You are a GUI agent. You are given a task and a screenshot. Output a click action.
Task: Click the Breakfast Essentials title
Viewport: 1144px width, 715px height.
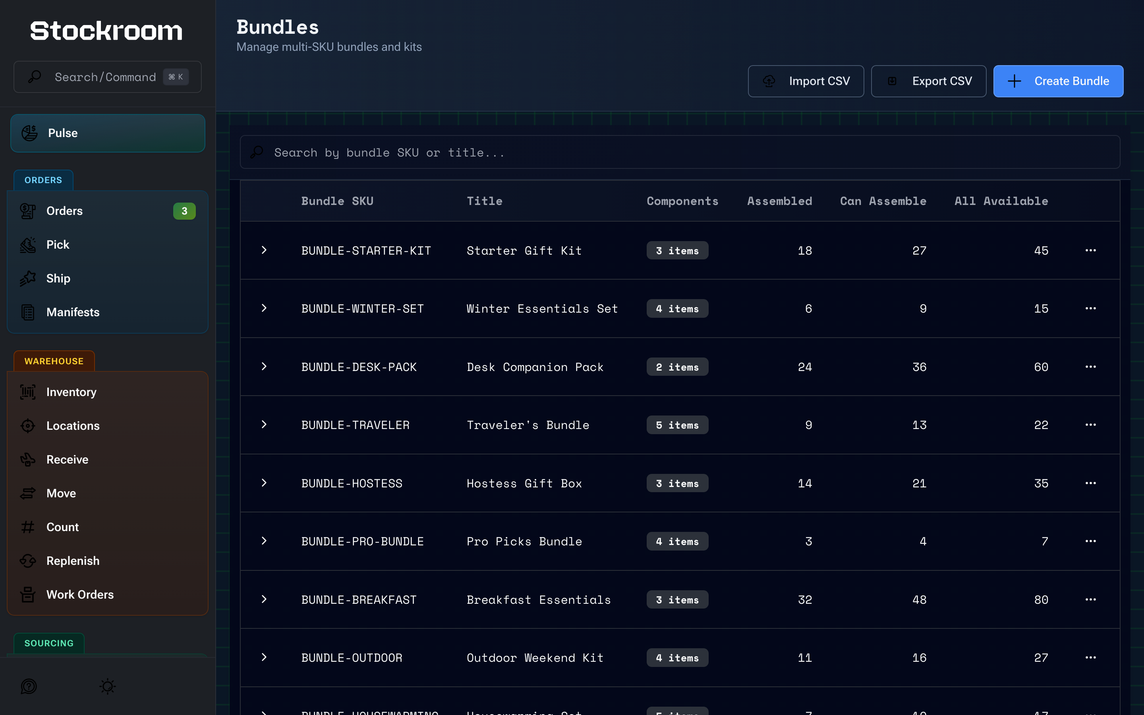(539, 600)
